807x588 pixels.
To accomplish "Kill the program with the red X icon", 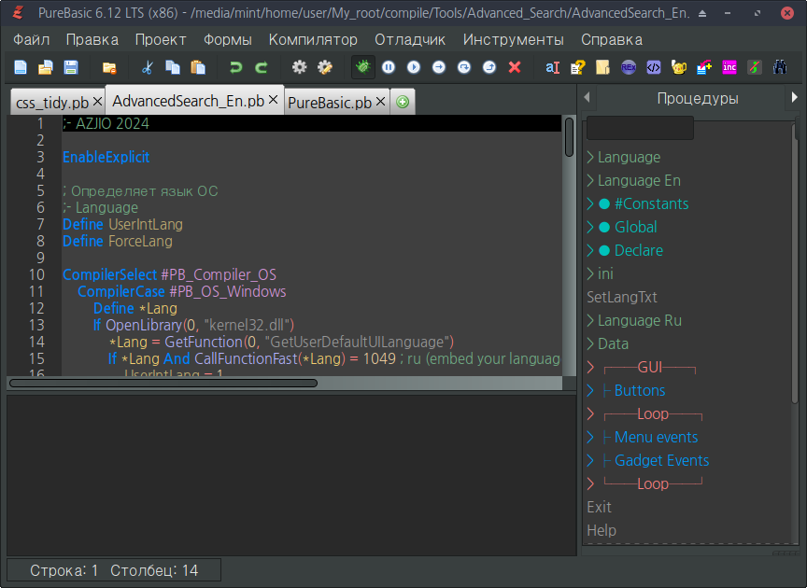I will click(x=515, y=67).
